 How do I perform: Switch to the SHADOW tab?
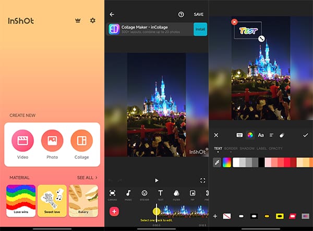(x=247, y=148)
